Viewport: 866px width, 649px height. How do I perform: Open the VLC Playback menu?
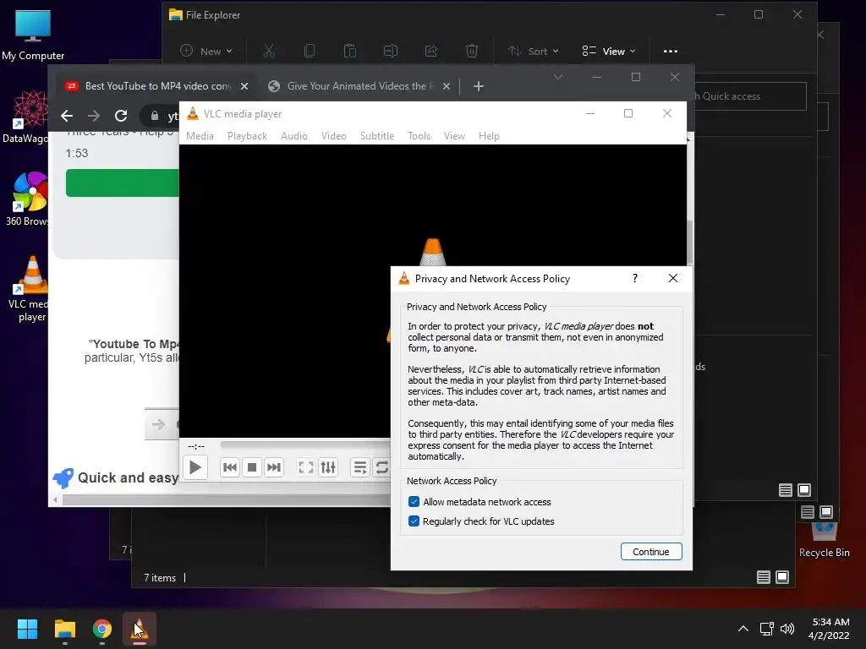point(248,136)
